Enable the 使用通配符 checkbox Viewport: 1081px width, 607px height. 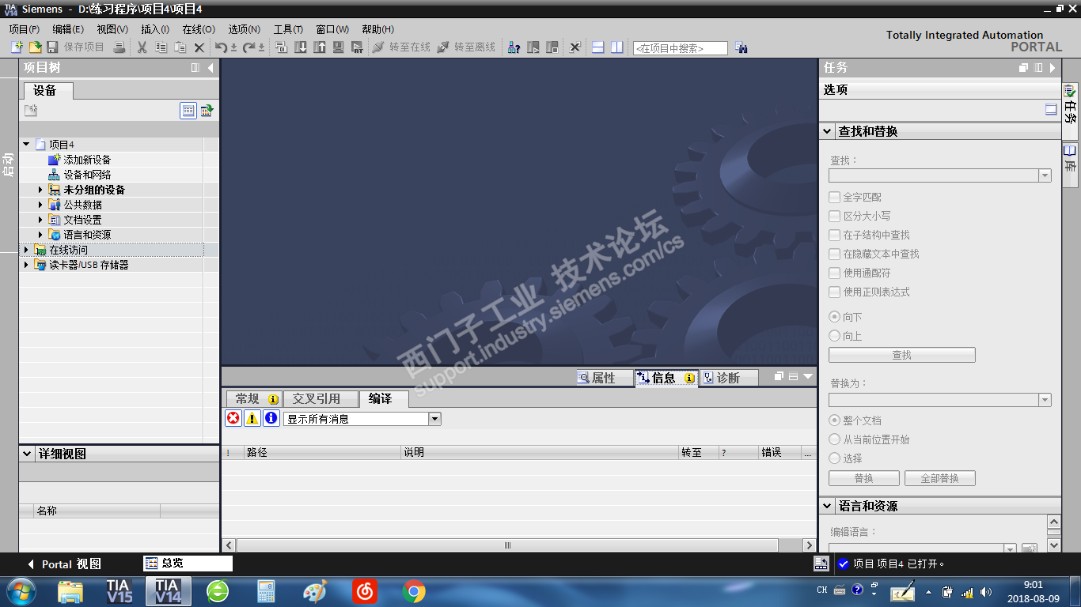point(834,273)
